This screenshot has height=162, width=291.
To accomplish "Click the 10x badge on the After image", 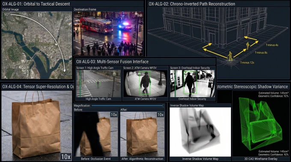I will pos(160,115).
